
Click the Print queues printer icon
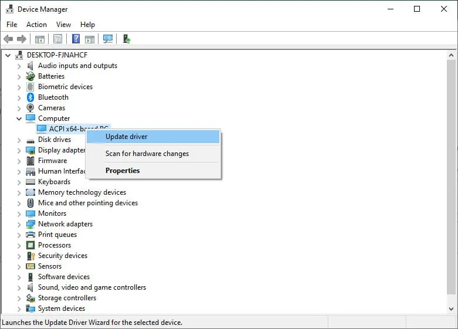click(30, 235)
